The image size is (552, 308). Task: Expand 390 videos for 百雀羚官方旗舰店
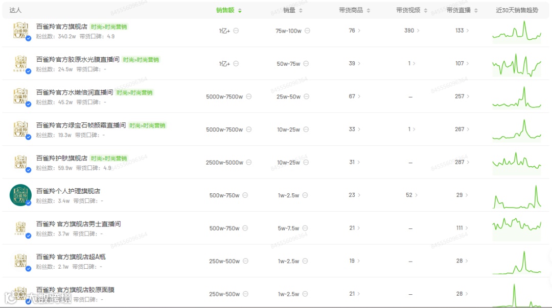(411, 31)
